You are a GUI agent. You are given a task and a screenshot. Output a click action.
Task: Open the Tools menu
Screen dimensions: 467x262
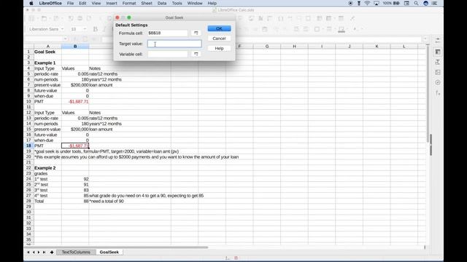(x=177, y=3)
